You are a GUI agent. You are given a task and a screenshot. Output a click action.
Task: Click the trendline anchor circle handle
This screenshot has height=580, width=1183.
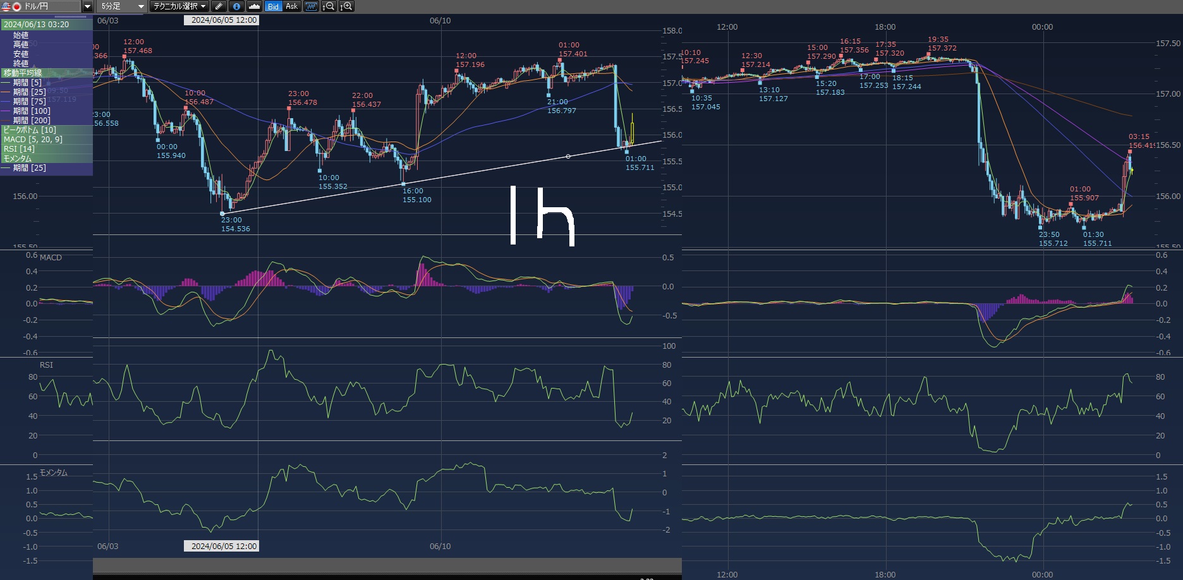(567, 156)
